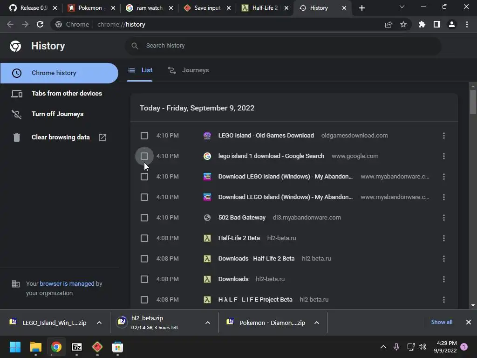Click the forward navigation arrow
This screenshot has width=477, height=358.
point(25,24)
